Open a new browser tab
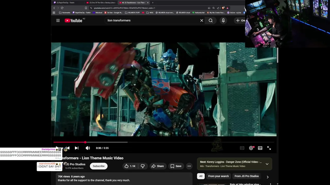Screen dimensions: 330x185 (153, 3)
